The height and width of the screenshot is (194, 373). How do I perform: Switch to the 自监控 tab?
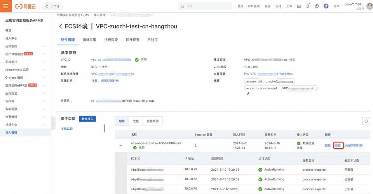click(153, 40)
